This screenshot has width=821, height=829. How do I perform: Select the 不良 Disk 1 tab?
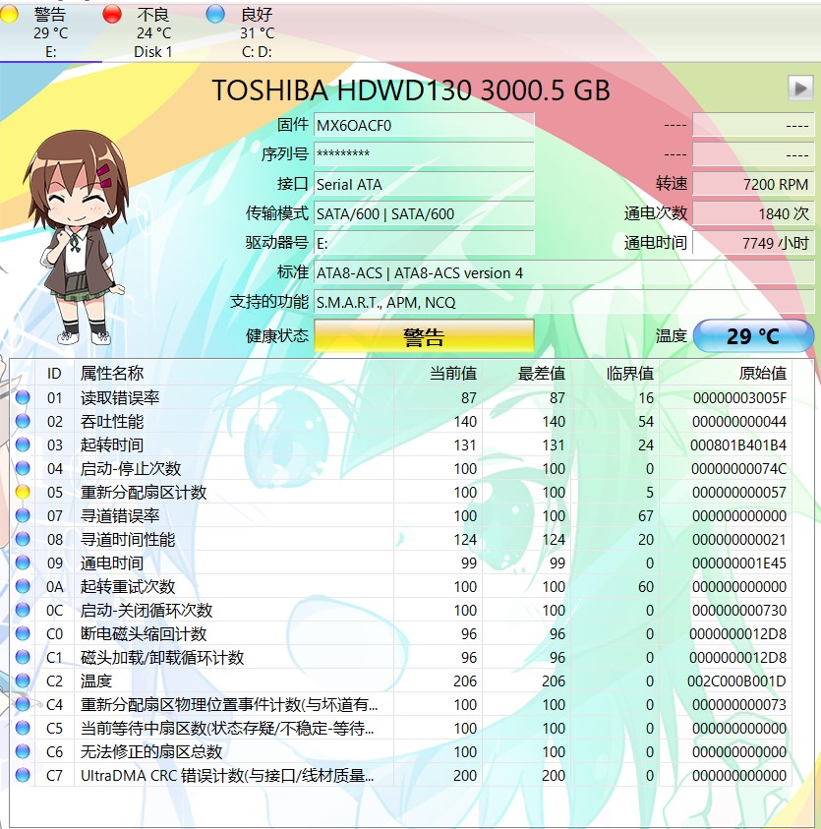(153, 31)
